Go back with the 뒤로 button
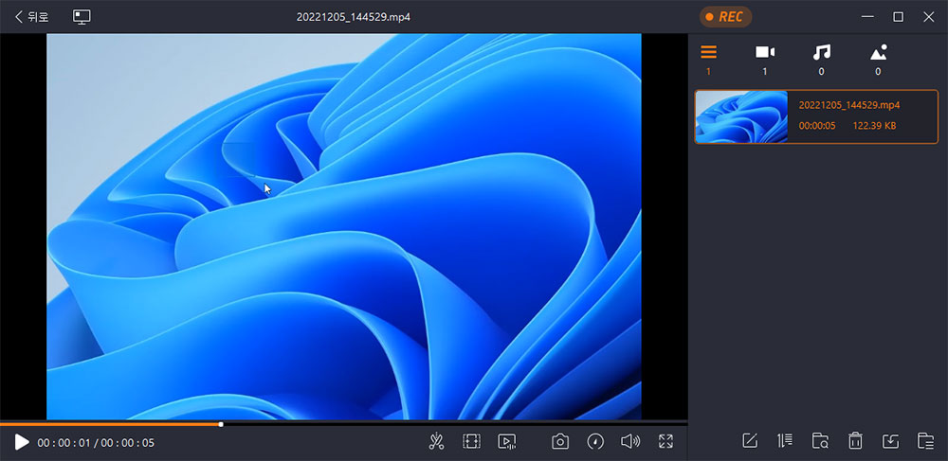This screenshot has height=461, width=948. 31,17
